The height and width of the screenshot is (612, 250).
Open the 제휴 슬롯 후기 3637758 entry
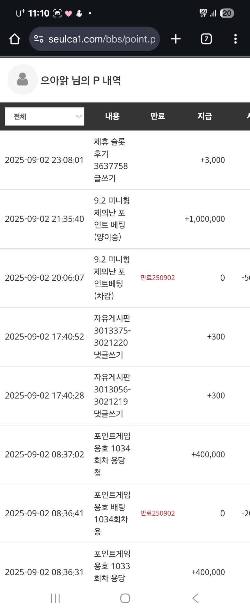(x=111, y=160)
